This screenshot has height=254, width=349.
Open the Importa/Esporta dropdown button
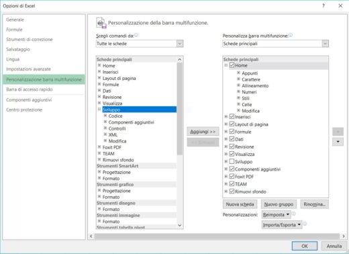pyautogui.click(x=282, y=224)
